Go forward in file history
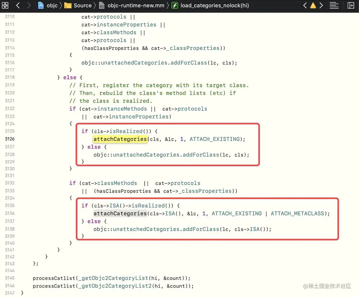Image resolution: width=359 pixels, height=297 pixels. click(x=29, y=5)
